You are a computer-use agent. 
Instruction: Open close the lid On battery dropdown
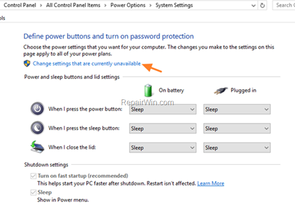pos(163,148)
